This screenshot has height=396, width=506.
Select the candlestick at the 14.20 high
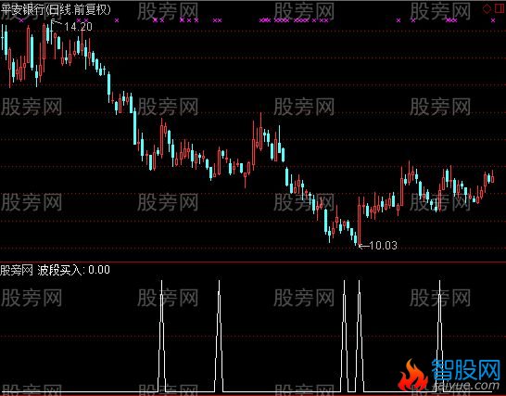click(x=51, y=32)
